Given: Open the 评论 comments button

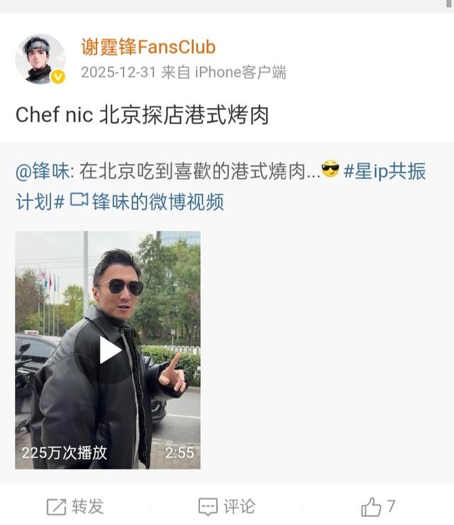Looking at the screenshot, I should pyautogui.click(x=239, y=507).
